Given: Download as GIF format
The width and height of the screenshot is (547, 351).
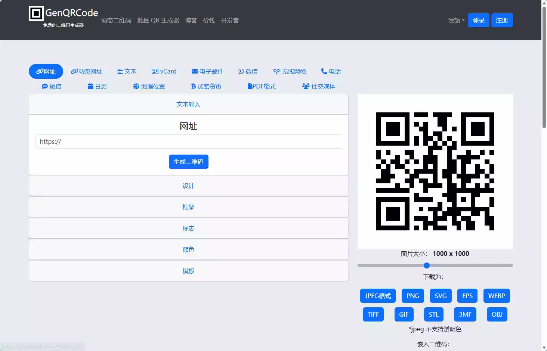Looking at the screenshot, I should 404,314.
